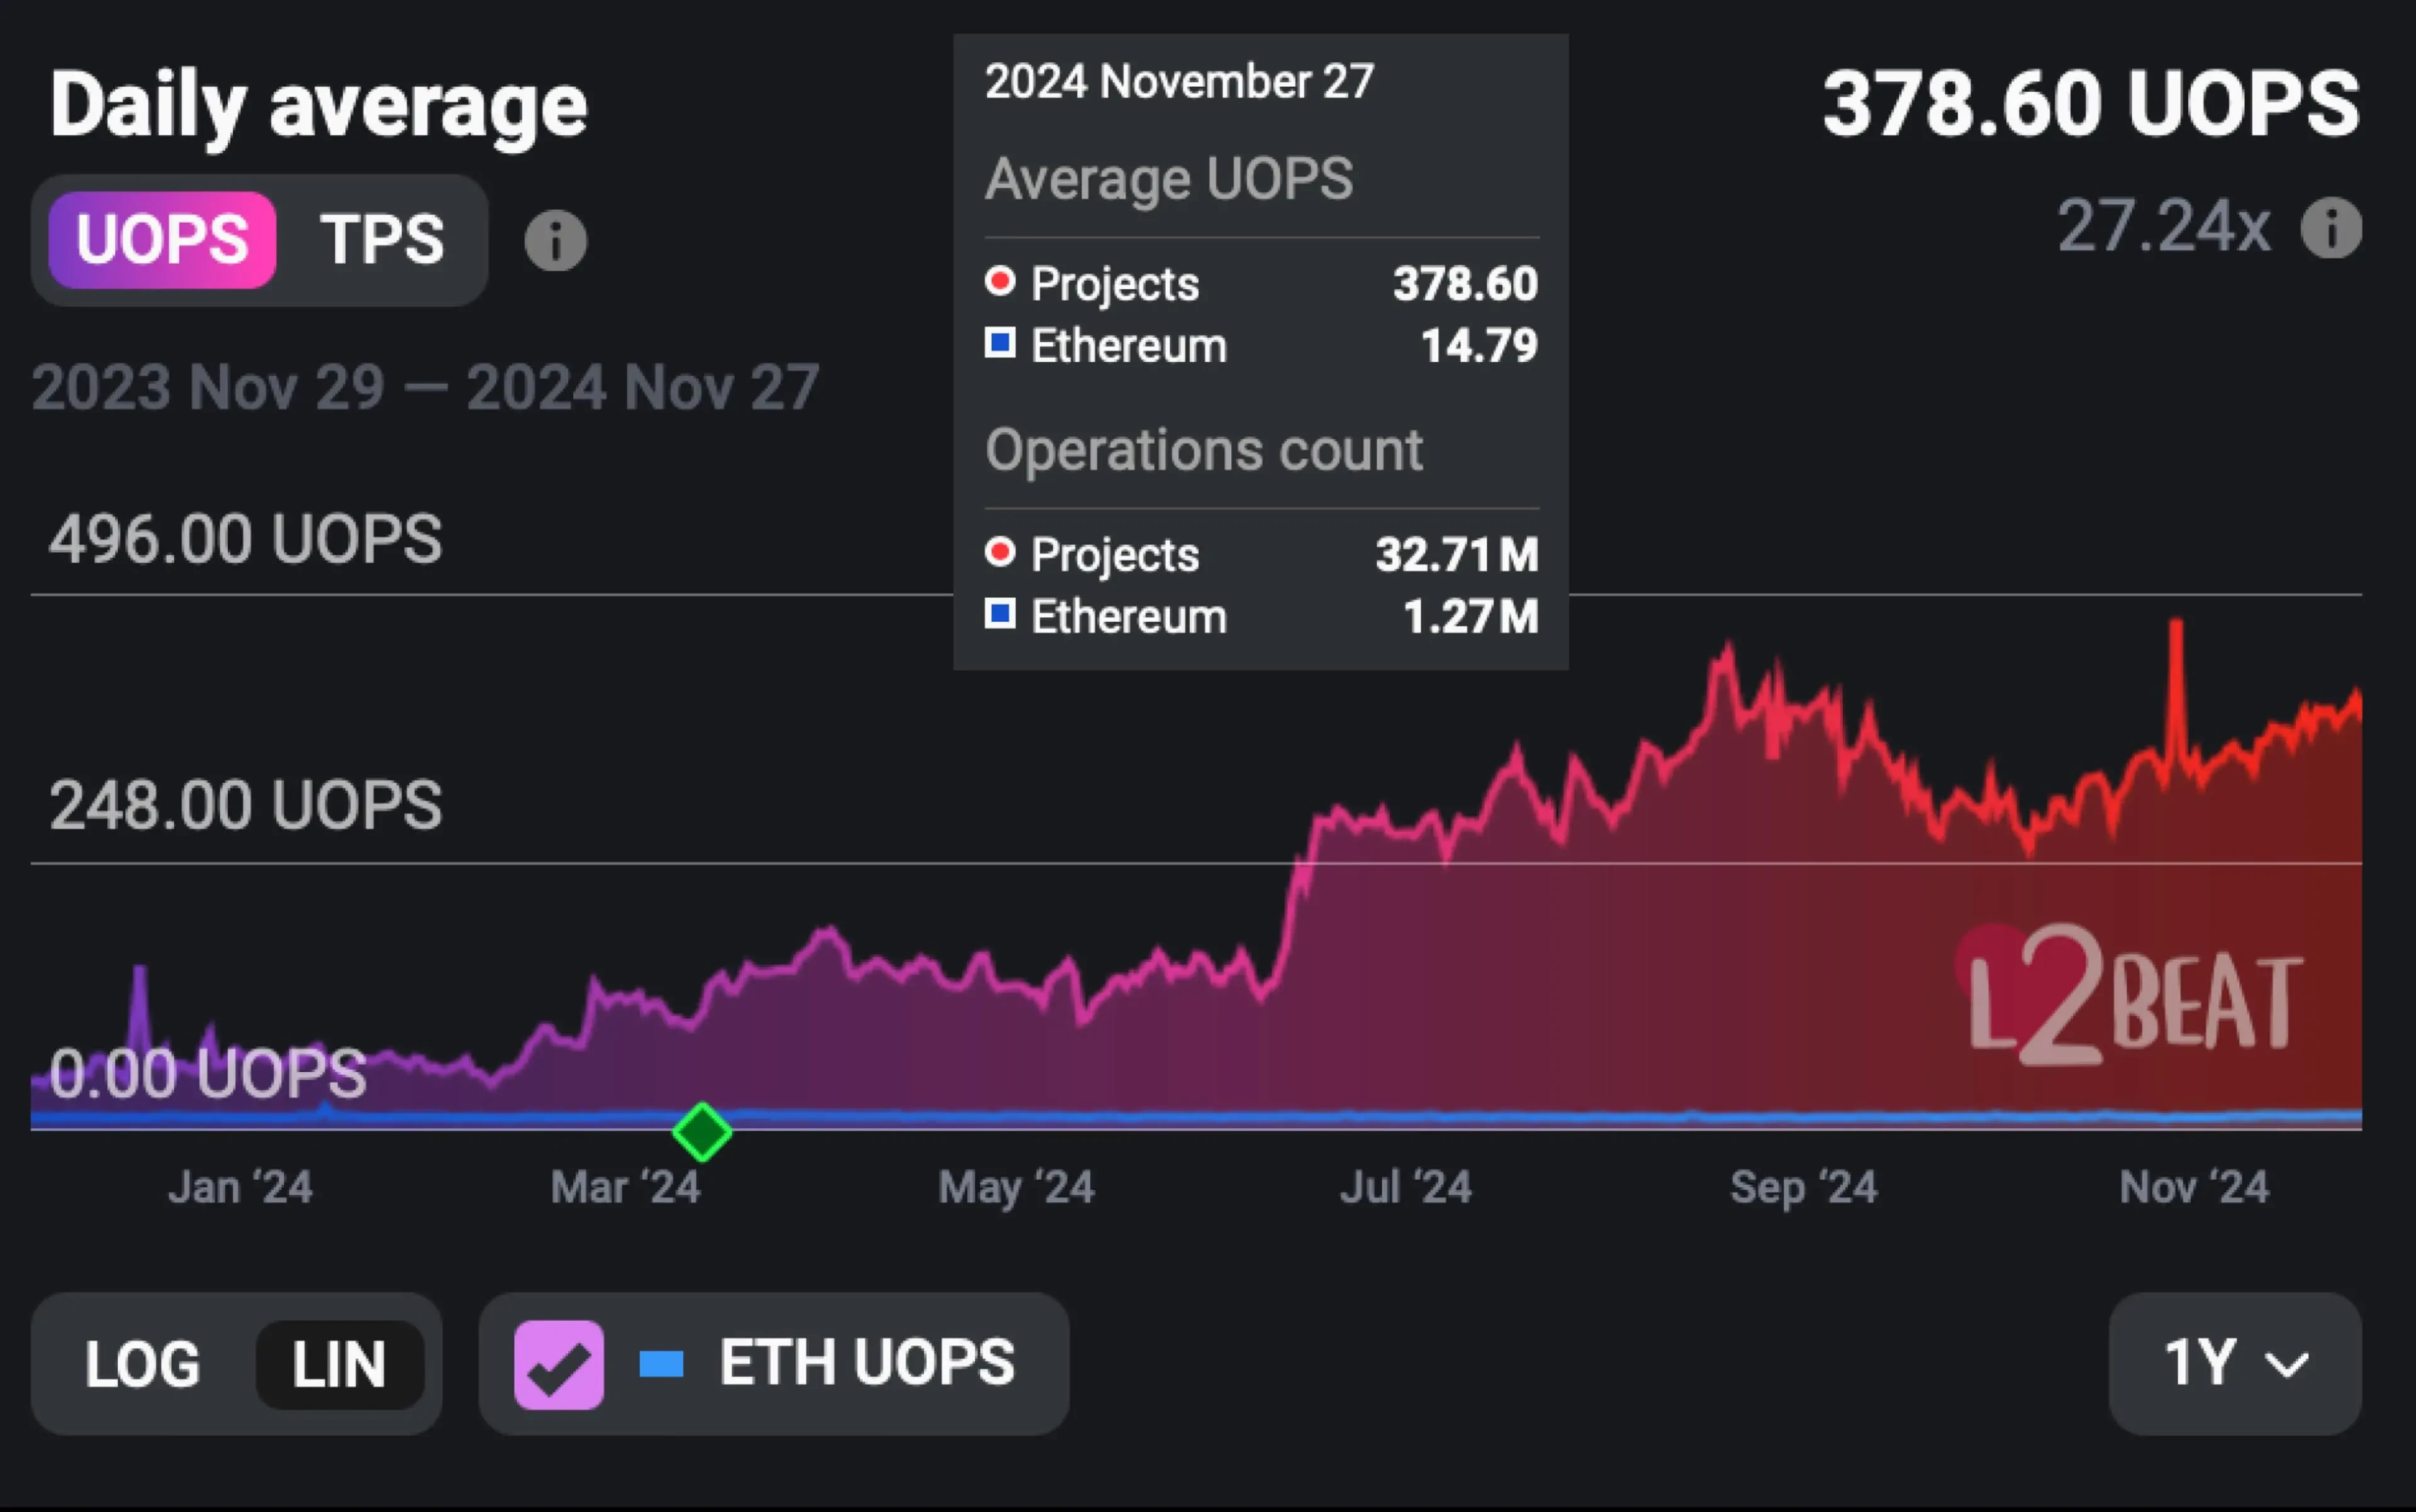Screen dimensions: 2416x1512
Task: Click red Projects dot under Operations count
Action: pyautogui.click(x=999, y=552)
